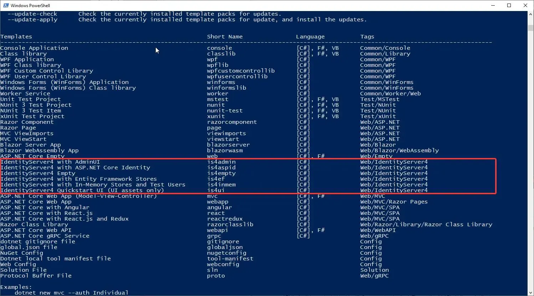This screenshot has height=296, width=534.
Task: Maximize the PowerShell window
Action: pos(509,5)
